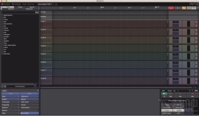The width and height of the screenshot is (199, 116).
Task: Mute Track 4 with its M button
Action: point(196,47)
